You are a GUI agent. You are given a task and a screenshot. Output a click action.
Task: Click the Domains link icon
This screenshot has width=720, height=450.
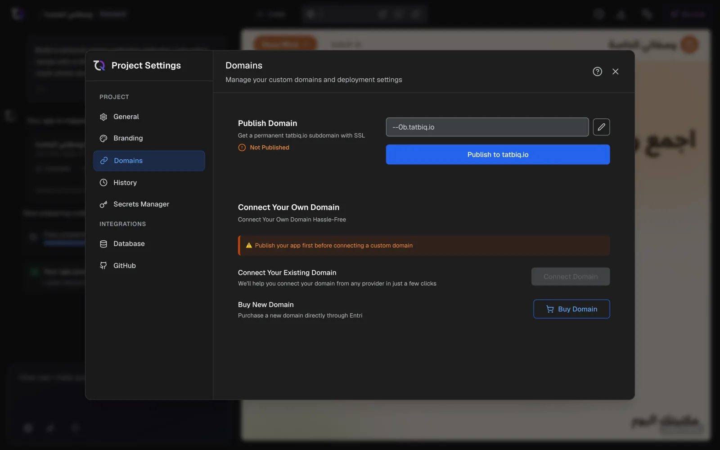pyautogui.click(x=104, y=161)
